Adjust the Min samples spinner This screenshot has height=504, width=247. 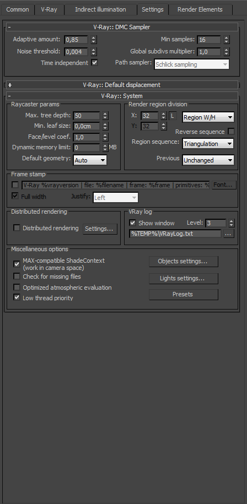[x=227, y=40]
